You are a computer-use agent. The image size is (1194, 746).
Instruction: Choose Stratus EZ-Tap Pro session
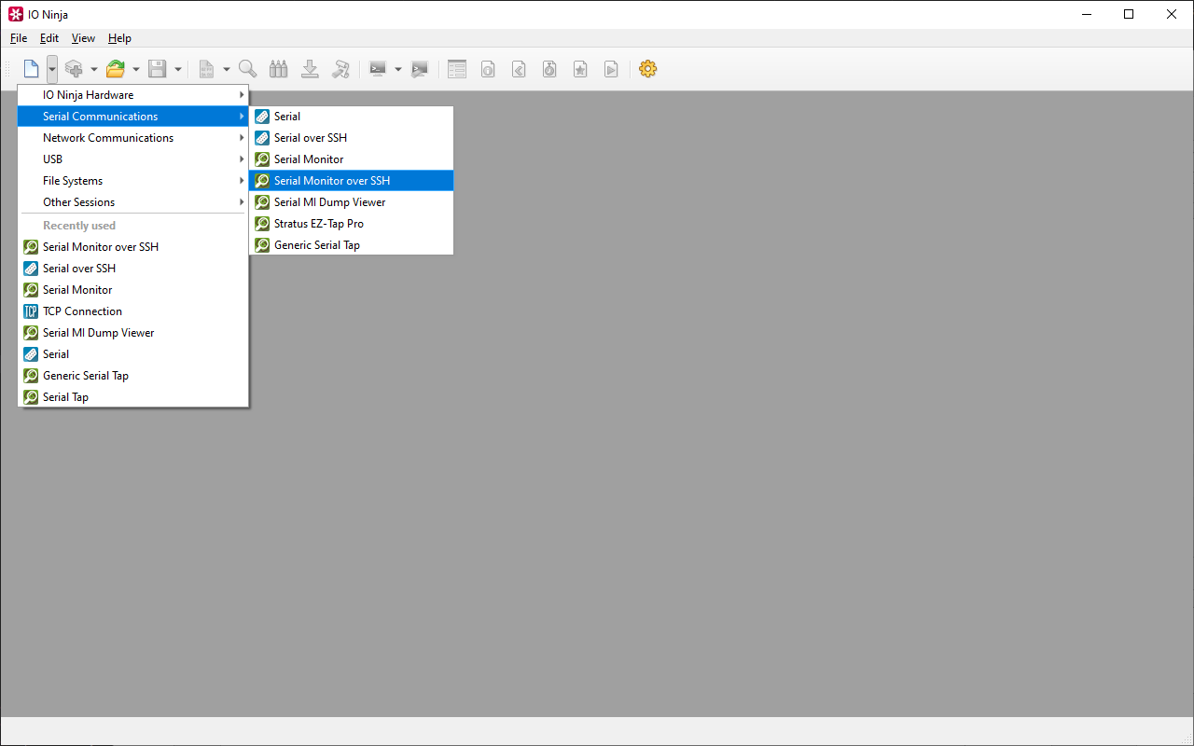(x=352, y=224)
